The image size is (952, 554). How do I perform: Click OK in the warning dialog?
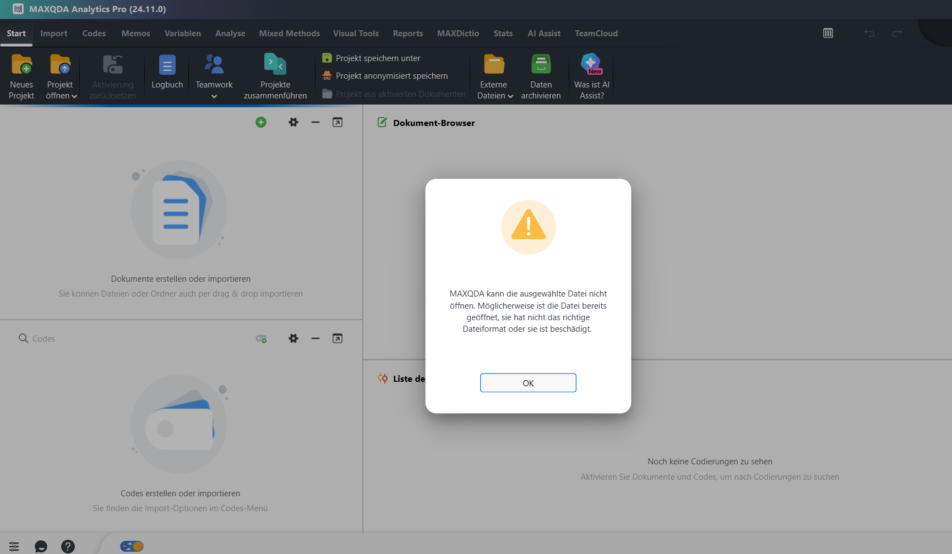point(528,383)
